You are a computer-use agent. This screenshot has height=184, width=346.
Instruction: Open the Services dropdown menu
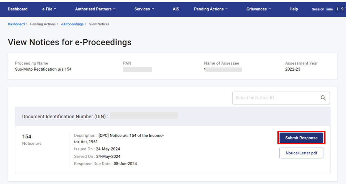point(144,9)
